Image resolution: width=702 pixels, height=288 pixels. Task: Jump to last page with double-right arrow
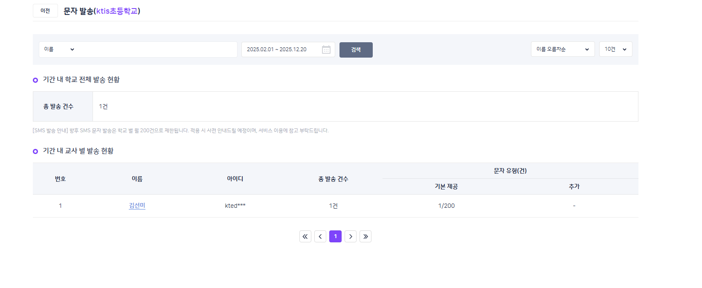[x=366, y=236]
